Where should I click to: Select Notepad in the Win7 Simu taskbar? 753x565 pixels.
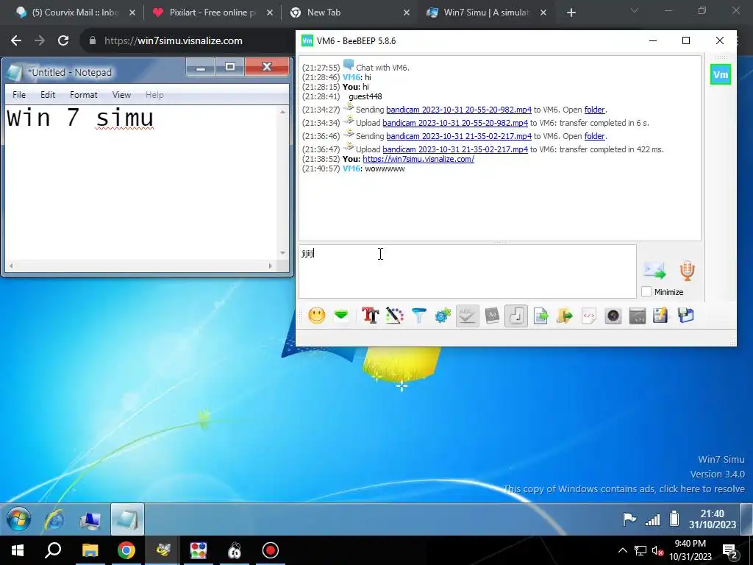click(127, 519)
